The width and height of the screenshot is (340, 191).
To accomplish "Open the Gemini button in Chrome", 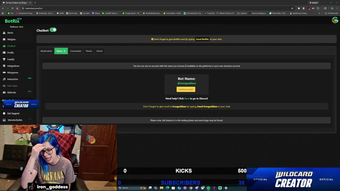I will click(314, 3).
